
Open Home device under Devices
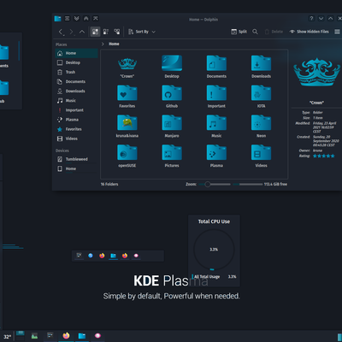point(76,168)
